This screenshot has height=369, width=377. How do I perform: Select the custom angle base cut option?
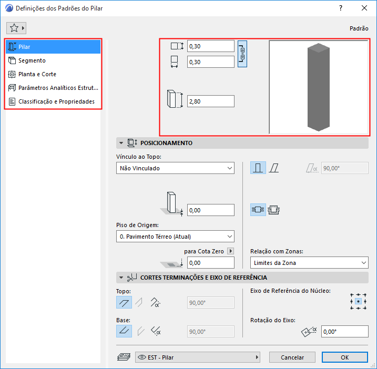click(156, 331)
